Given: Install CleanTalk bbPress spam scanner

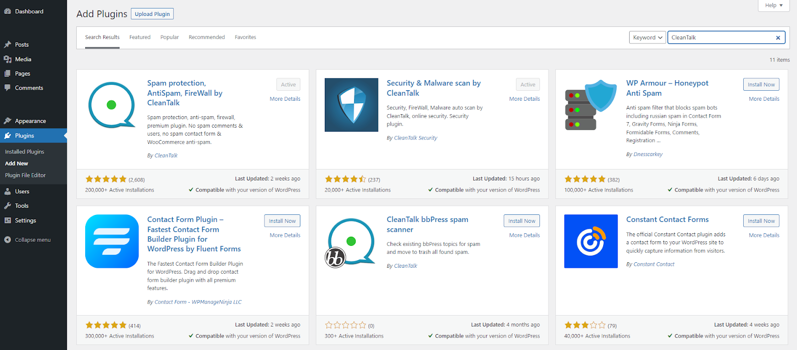Looking at the screenshot, I should (522, 221).
